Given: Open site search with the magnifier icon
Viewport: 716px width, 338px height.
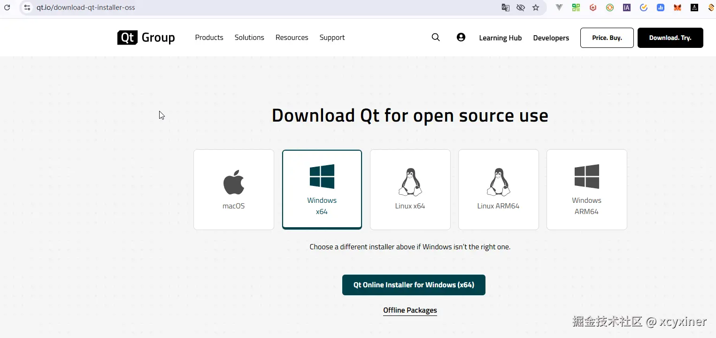Looking at the screenshot, I should pyautogui.click(x=436, y=38).
